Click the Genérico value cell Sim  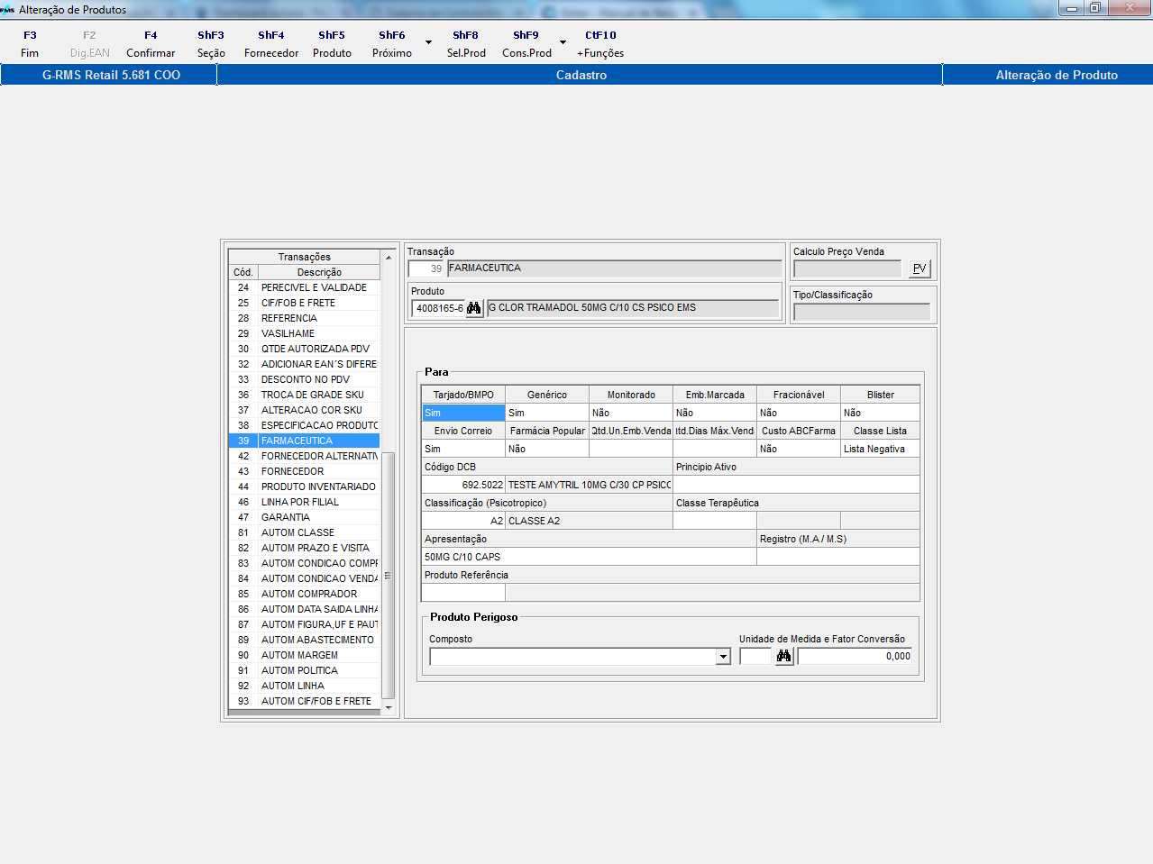coord(547,413)
